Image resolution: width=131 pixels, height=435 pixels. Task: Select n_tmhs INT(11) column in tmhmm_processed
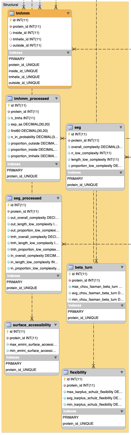[x=33, y=118]
